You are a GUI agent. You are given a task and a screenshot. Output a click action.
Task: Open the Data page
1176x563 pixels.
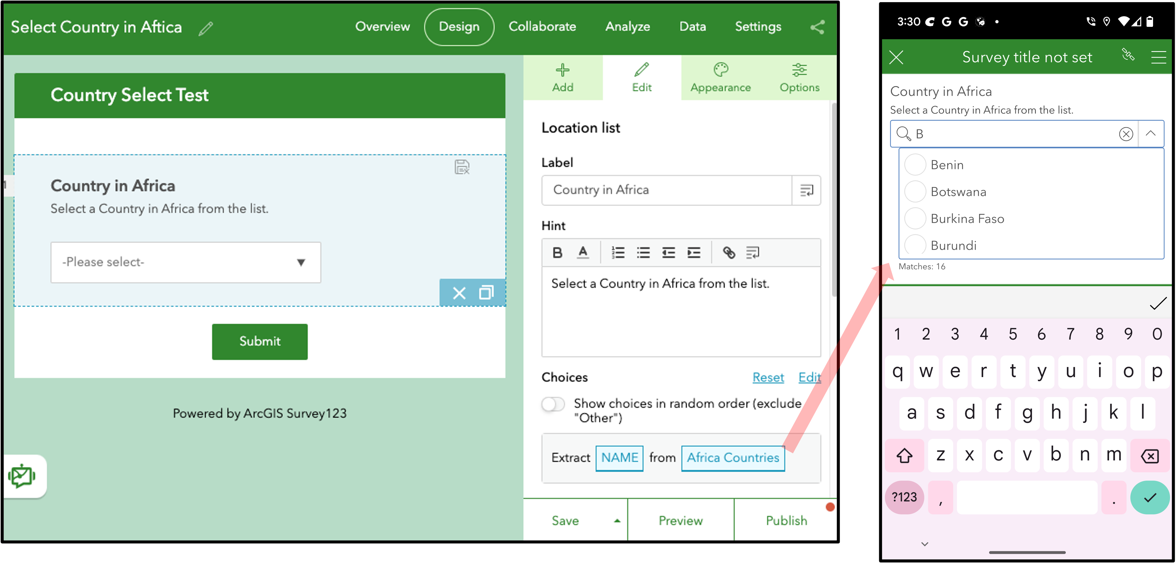692,27
